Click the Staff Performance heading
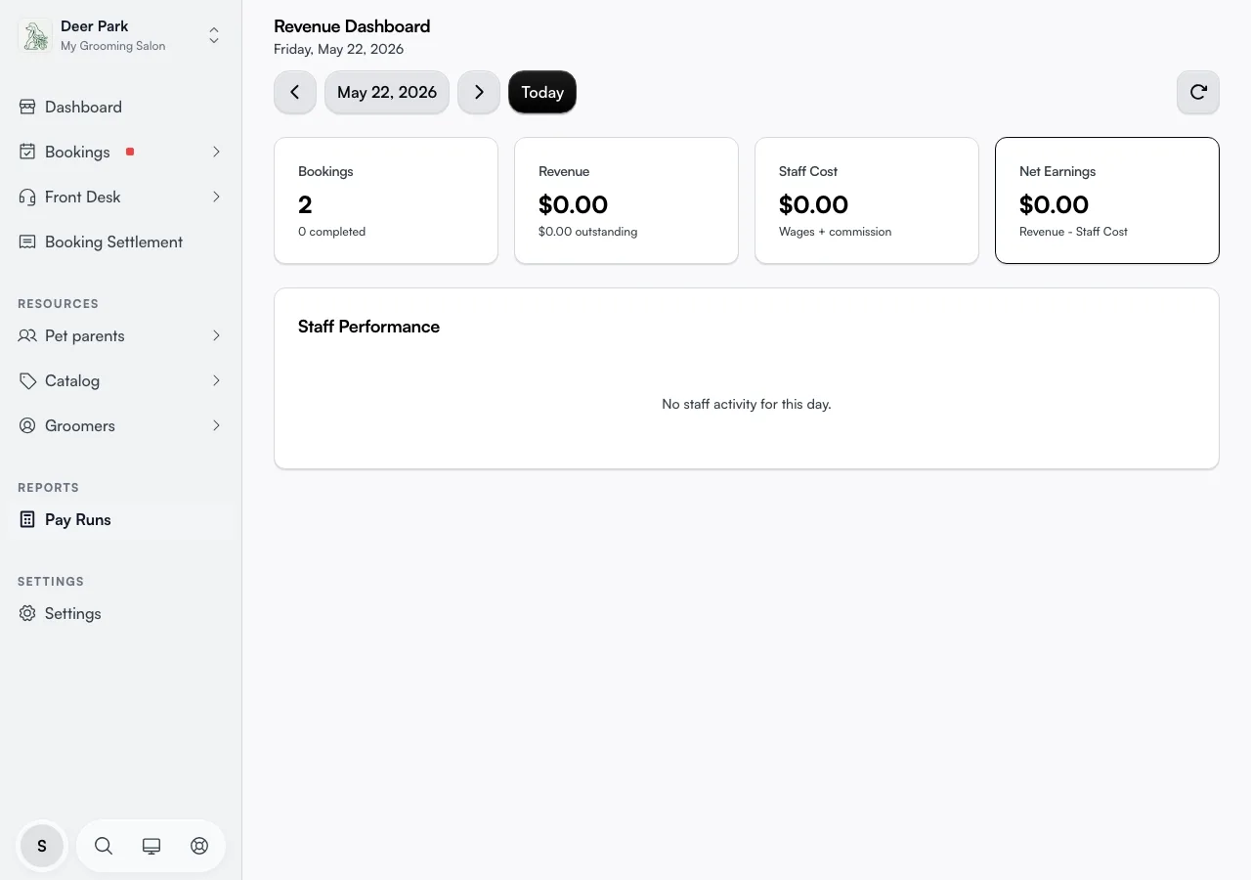This screenshot has width=1251, height=880. coord(368,327)
